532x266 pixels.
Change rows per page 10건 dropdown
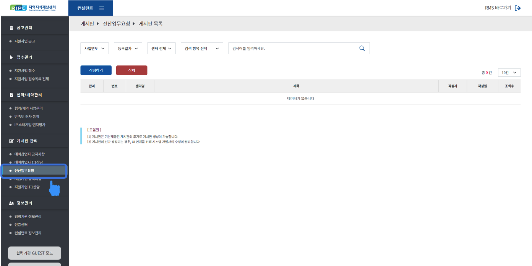click(x=509, y=73)
